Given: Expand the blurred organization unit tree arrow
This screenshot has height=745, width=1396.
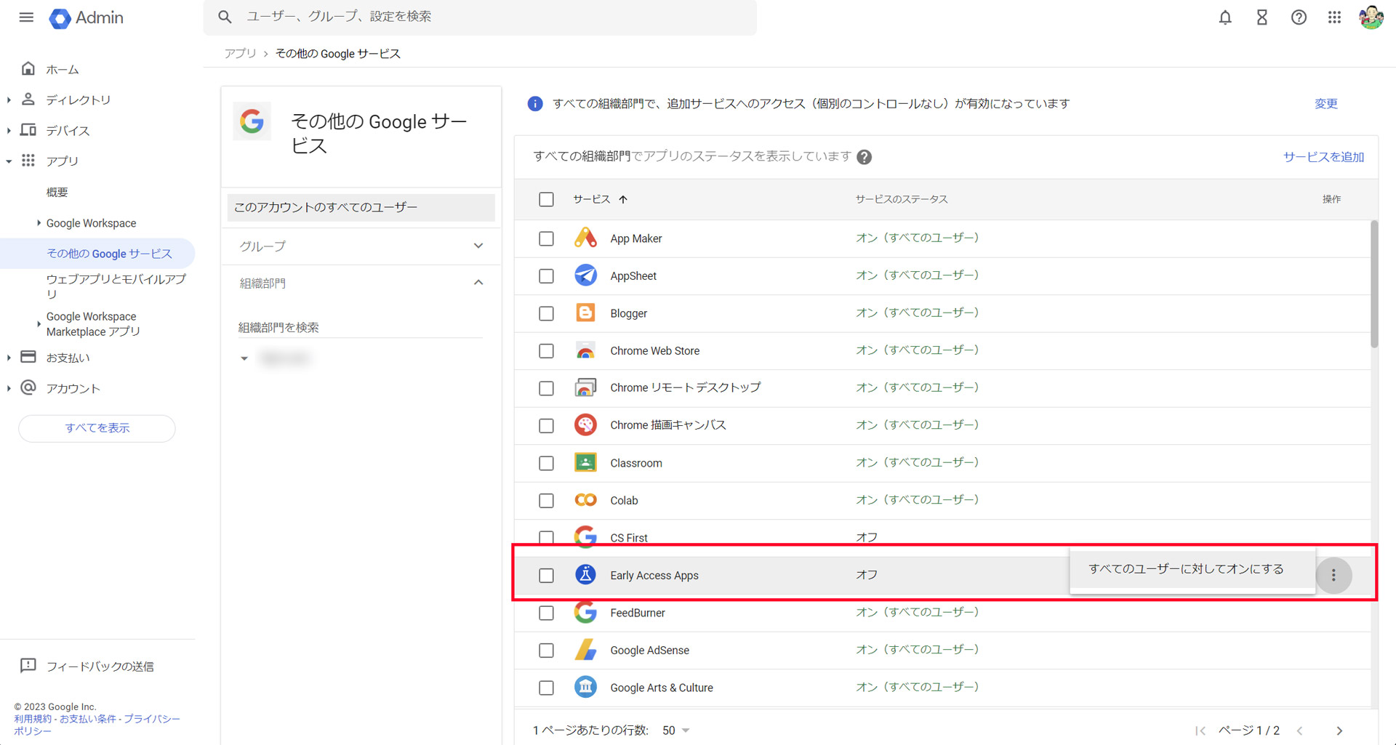Looking at the screenshot, I should (x=244, y=358).
